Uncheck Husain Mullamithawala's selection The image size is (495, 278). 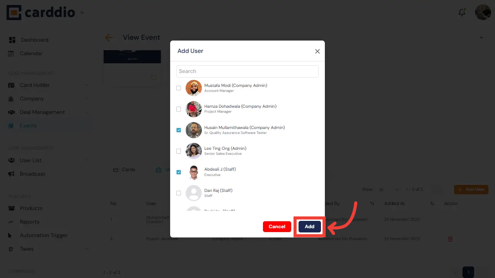(x=179, y=130)
